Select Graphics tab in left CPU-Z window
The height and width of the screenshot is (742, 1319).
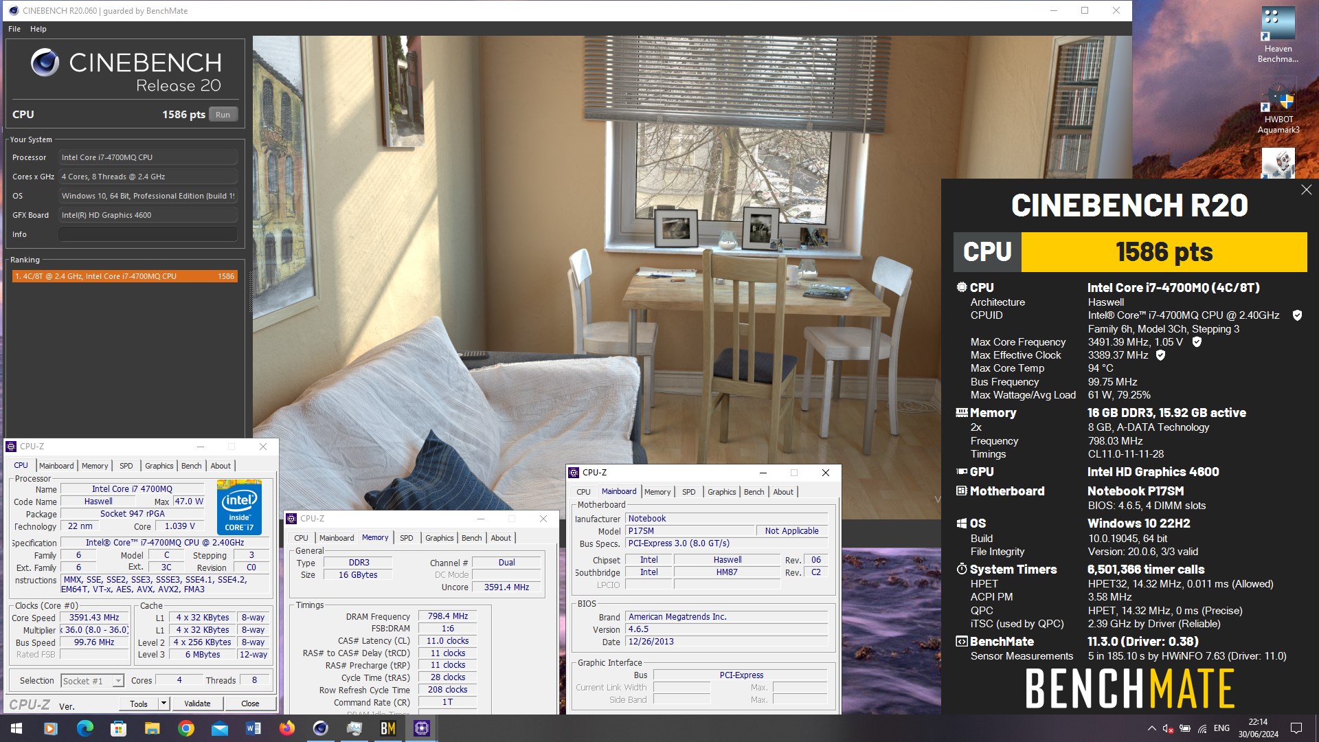(159, 466)
